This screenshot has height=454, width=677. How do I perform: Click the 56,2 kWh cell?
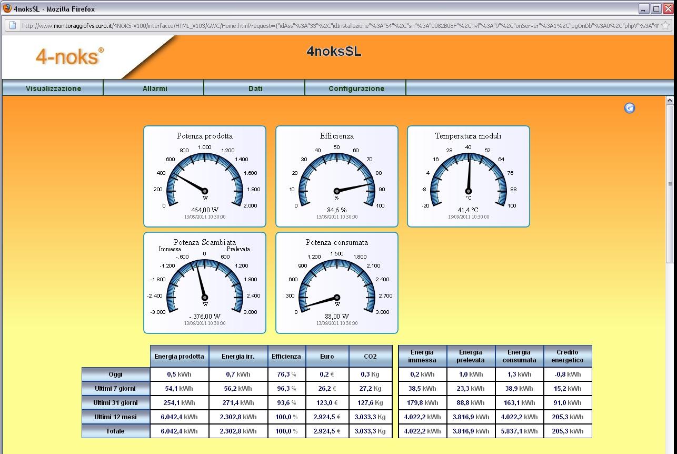[x=238, y=388]
